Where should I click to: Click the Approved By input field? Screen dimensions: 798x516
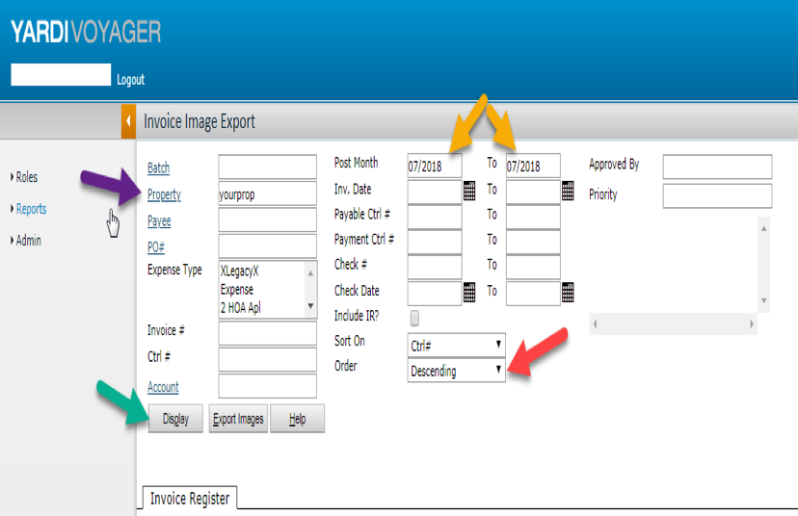pyautogui.click(x=717, y=167)
